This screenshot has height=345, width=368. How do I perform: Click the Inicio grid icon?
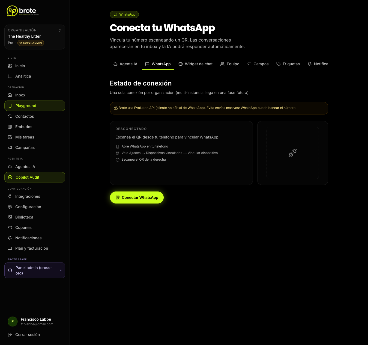[10, 66]
